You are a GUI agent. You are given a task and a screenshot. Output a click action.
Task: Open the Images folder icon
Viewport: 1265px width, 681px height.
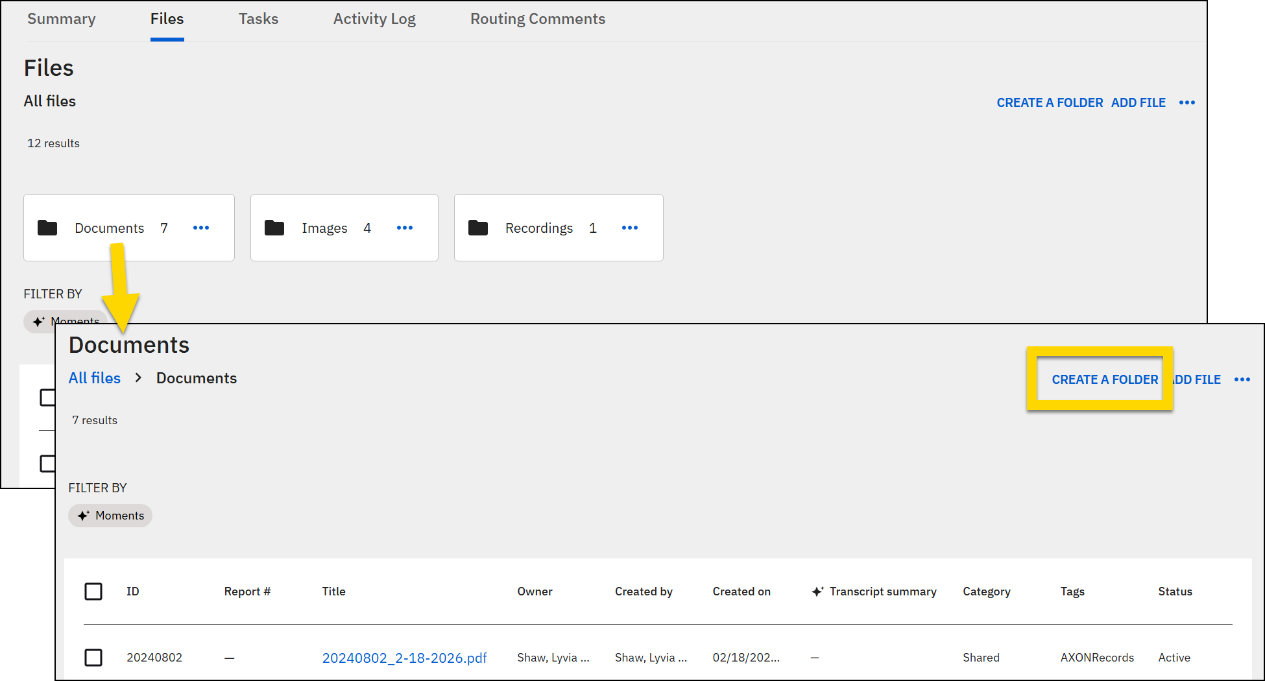(274, 228)
